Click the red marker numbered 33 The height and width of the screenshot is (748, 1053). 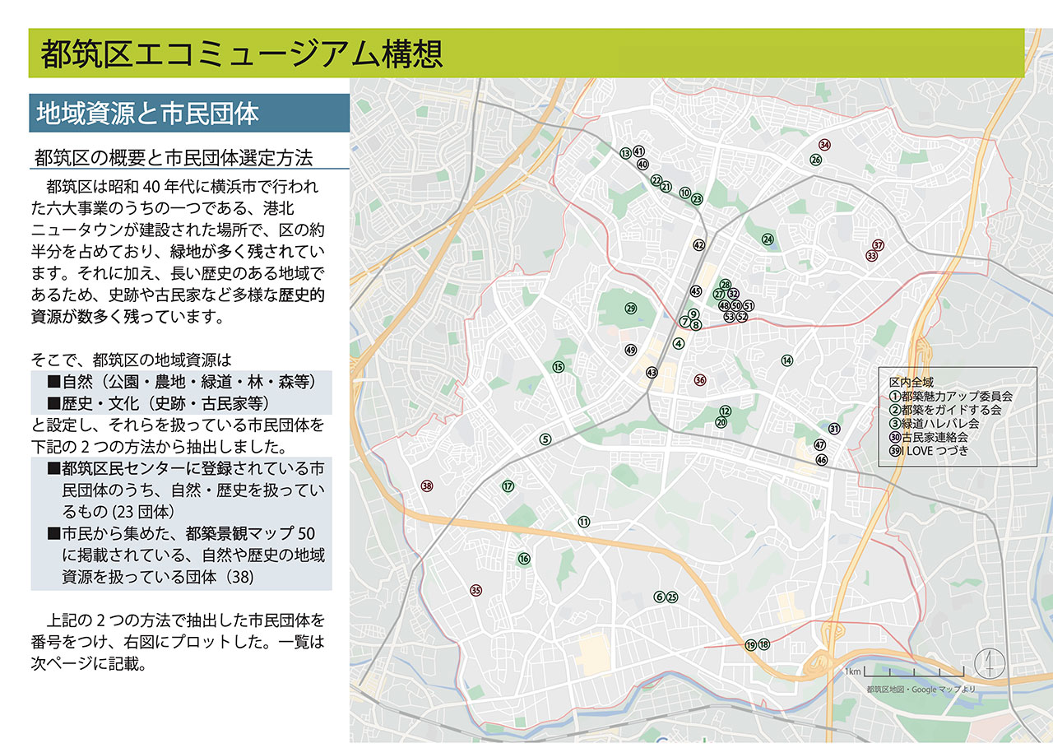pyautogui.click(x=872, y=256)
